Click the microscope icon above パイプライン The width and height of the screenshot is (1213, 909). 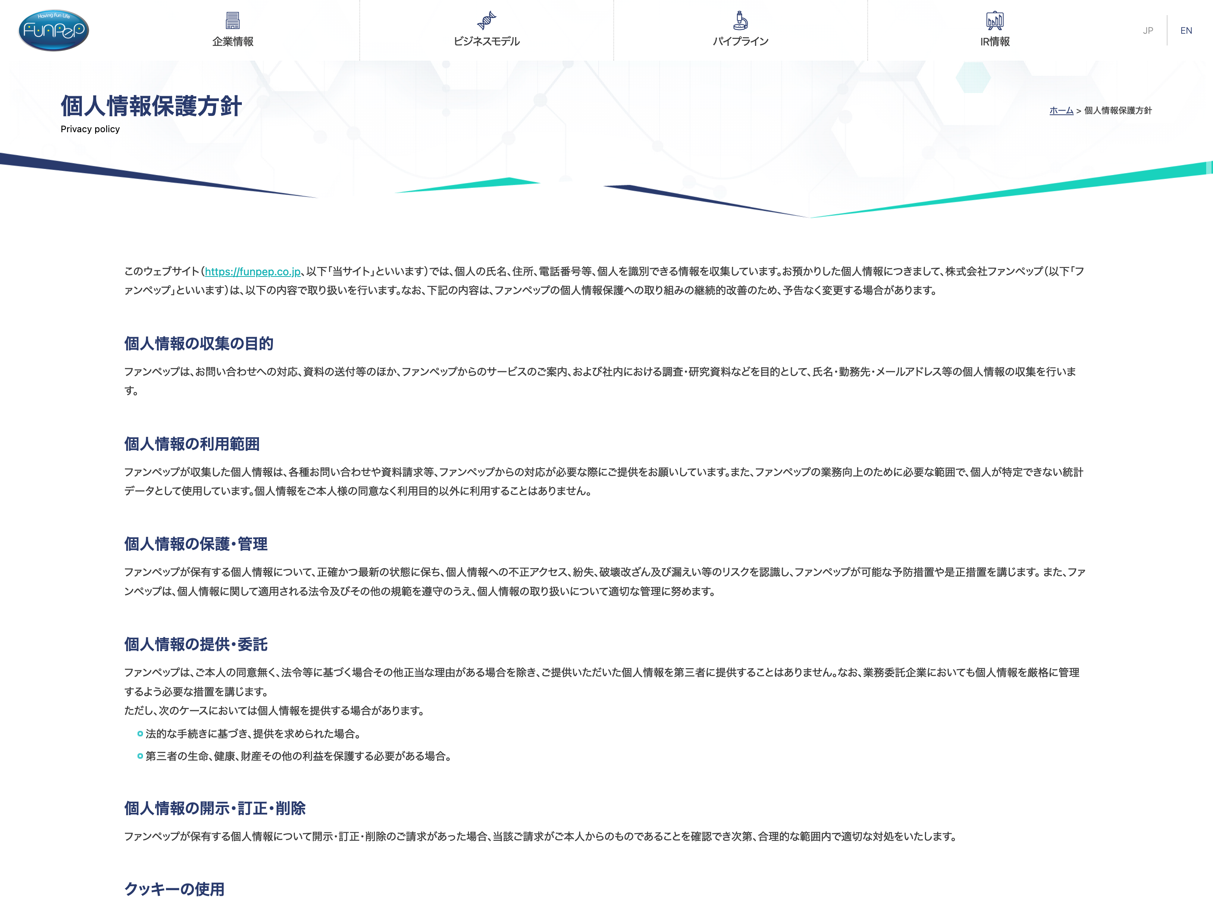[x=740, y=20]
